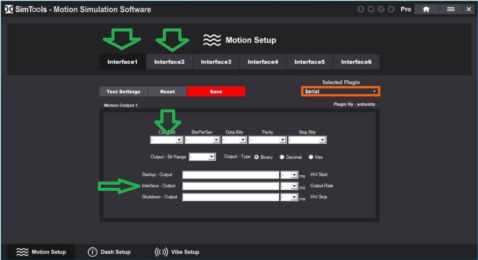
Task: Click the Pro label in title bar
Action: 406,9
